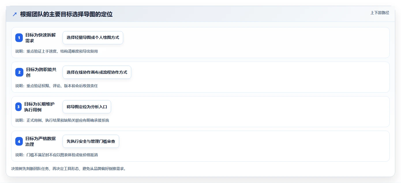Click the 目标为跨职能共创 condition label
The width and height of the screenshot is (401, 183).
pyautogui.click(x=41, y=72)
